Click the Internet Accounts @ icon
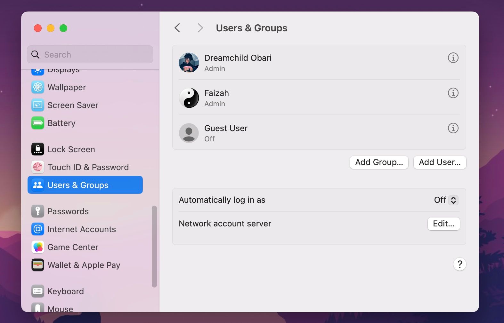Screen dimensions: 504x323 (x=38, y=229)
